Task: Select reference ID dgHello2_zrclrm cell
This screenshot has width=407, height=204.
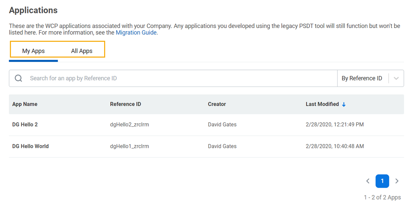Action: click(x=130, y=125)
